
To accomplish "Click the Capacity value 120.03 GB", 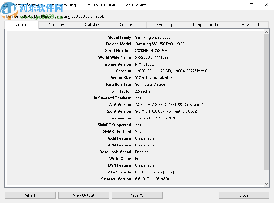I will 171,71.
